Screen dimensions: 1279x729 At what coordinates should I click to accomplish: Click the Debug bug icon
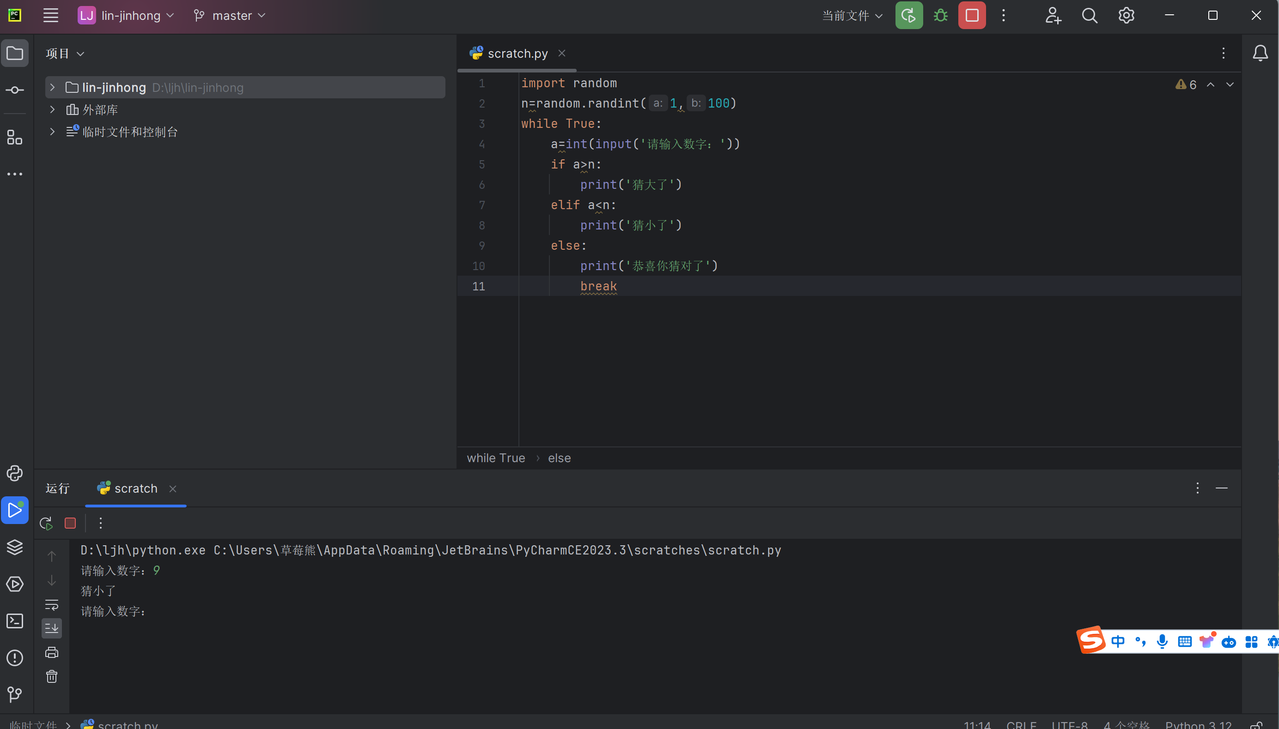tap(940, 16)
